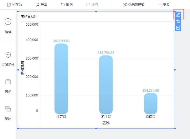Image resolution: width=190 pixels, height=139 pixels.
Task: Click the 撤销 undo button
Action: 67,5
